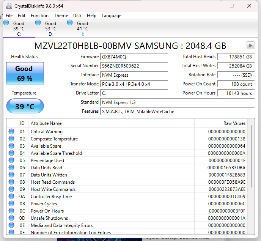Click raw value 000000165B3DBA
The height and width of the screenshot is (241, 261).
[x=226, y=168]
